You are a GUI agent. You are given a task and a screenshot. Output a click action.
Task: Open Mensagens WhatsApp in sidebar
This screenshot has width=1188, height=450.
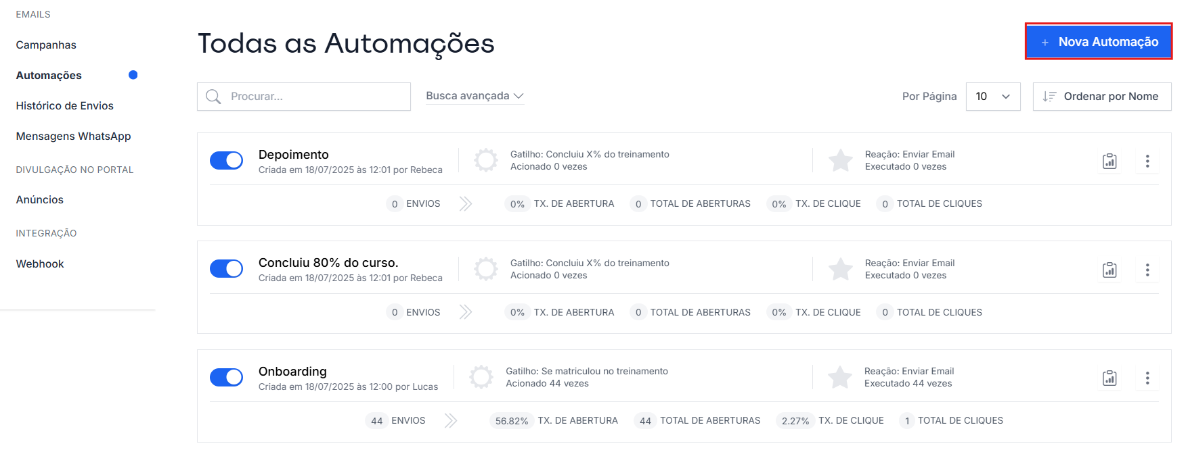[74, 136]
